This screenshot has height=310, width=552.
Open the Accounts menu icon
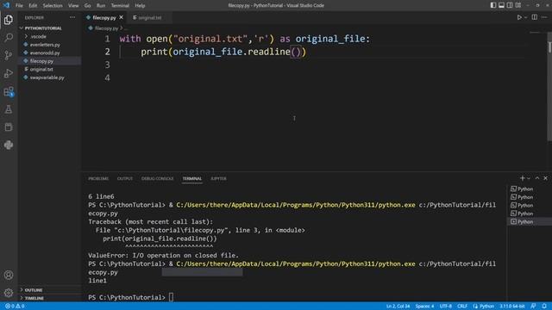9,275
